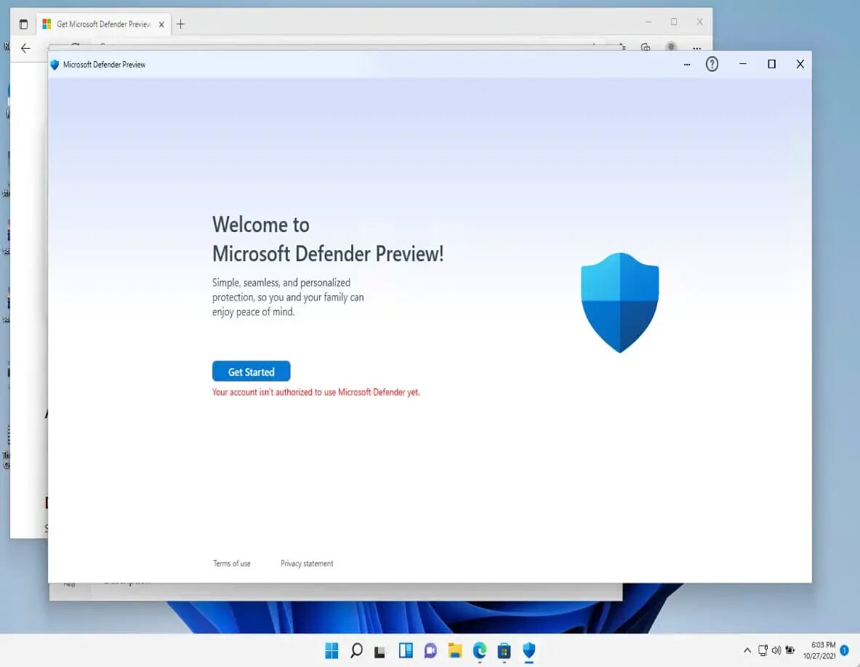Close the Edge browser window
Viewport: 860px width, 667px height.
click(x=700, y=22)
